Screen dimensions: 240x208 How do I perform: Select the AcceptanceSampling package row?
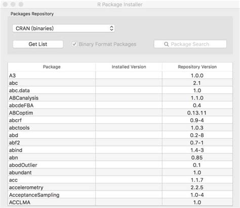[x=120, y=195]
